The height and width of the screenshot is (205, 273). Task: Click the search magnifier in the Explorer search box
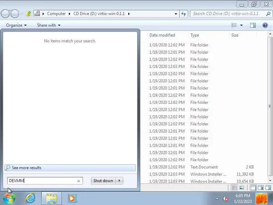(268, 14)
